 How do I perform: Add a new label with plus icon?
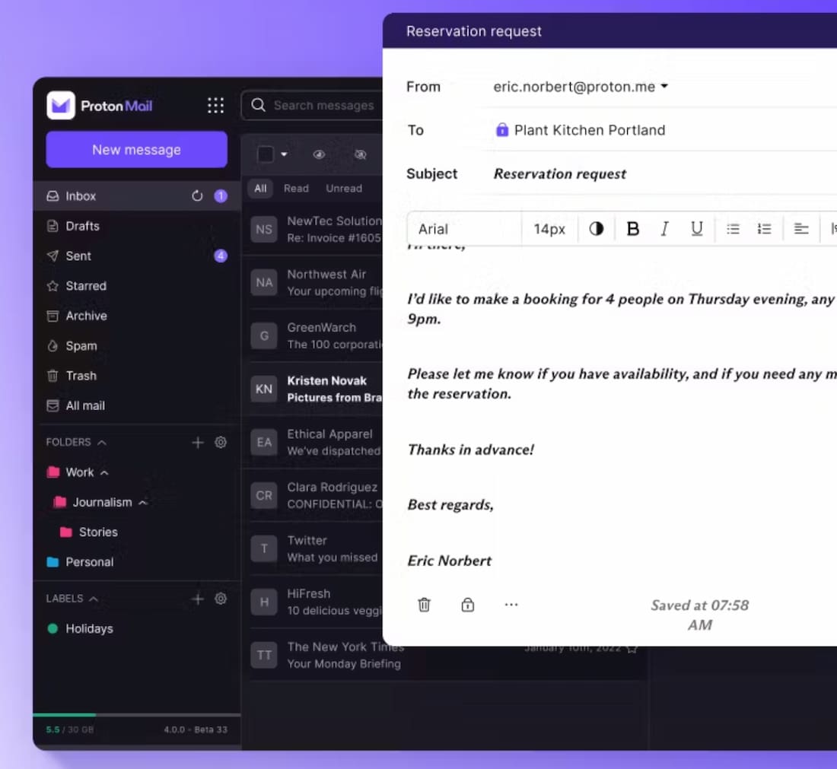[x=198, y=599]
